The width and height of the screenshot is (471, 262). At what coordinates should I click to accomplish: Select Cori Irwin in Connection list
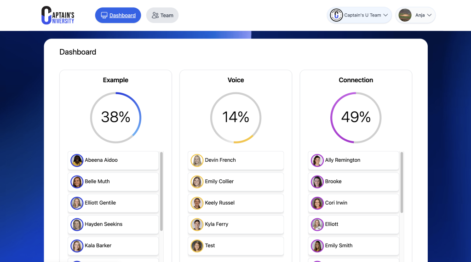coord(353,203)
